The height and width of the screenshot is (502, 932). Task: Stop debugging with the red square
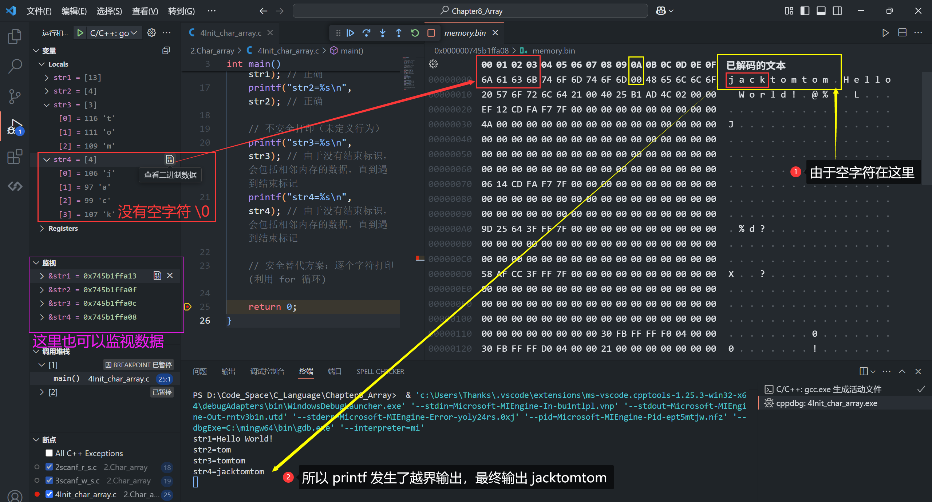click(x=431, y=33)
